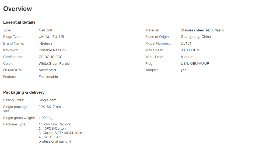277x145 pixels.
Task: Select the 30,000RPM max speed value
Action: click(190, 50)
